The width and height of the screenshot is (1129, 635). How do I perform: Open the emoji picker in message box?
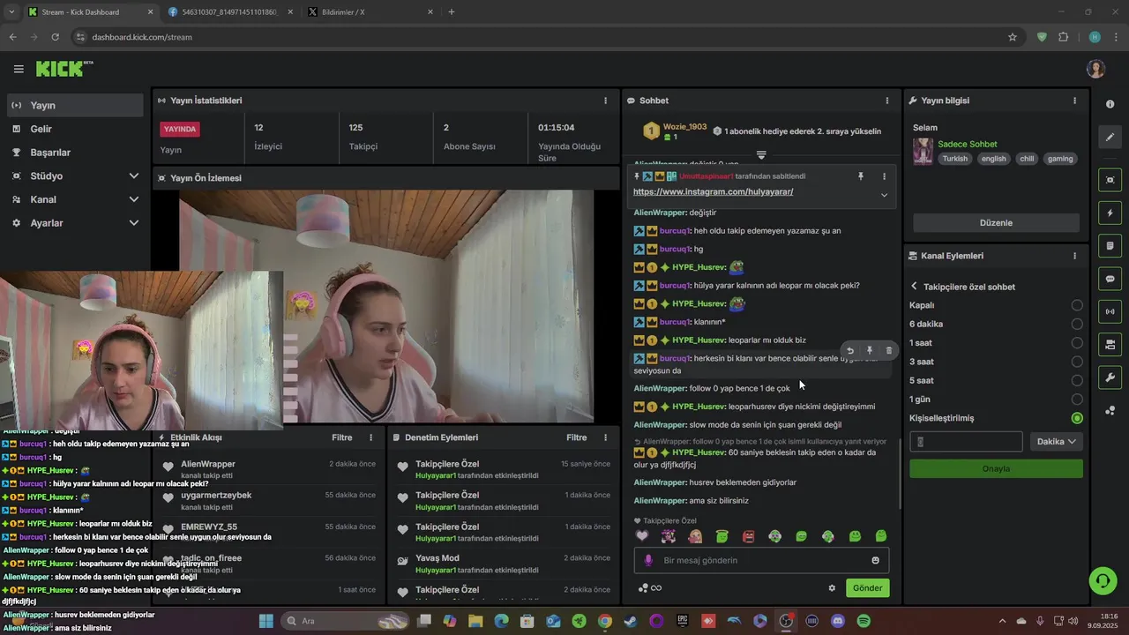point(875,560)
